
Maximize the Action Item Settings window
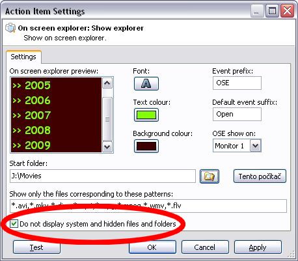coord(272,11)
